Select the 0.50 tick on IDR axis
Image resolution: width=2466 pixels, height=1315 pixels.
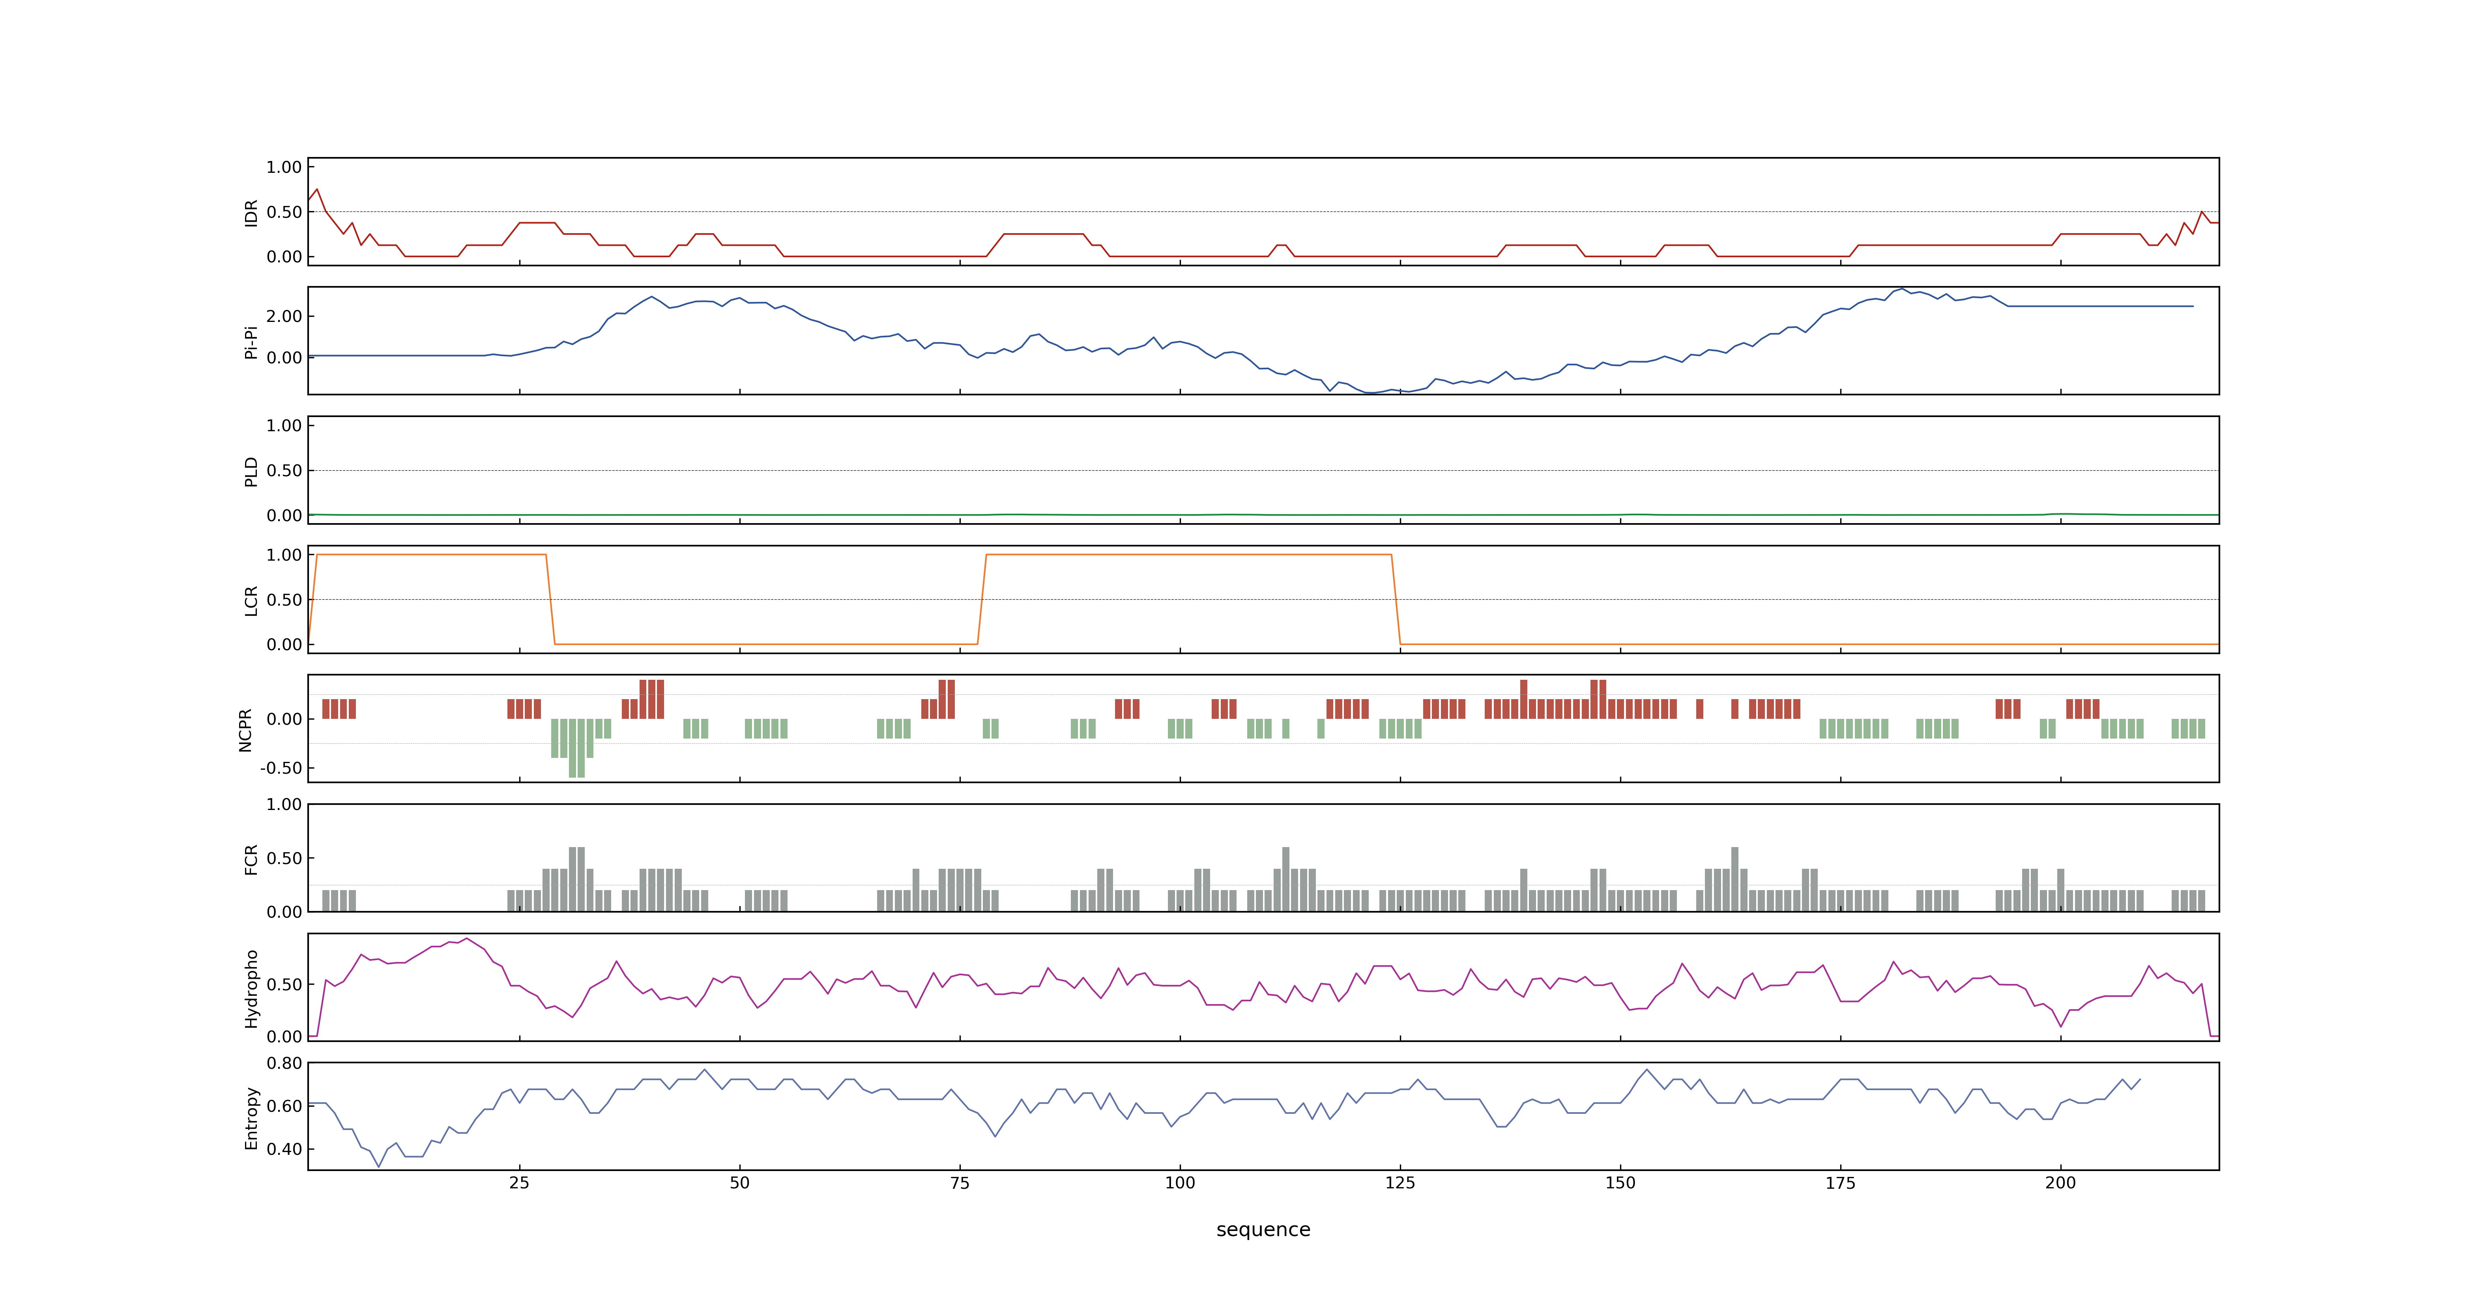point(284,213)
